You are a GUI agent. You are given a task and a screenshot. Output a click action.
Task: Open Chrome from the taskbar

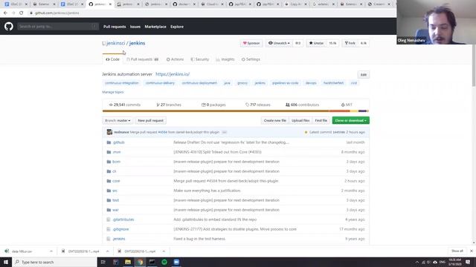pos(140,262)
